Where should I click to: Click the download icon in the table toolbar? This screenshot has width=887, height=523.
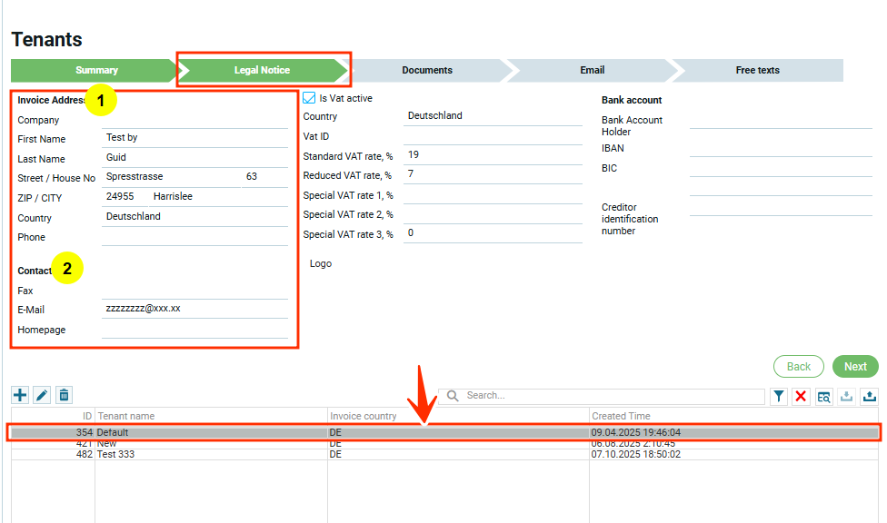click(847, 396)
